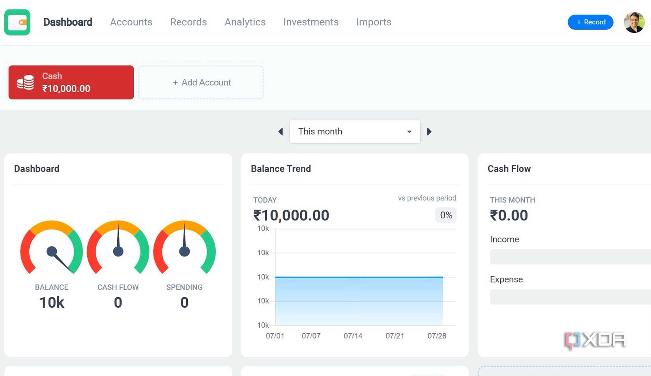Click + Add Account
The height and width of the screenshot is (376, 651).
201,82
